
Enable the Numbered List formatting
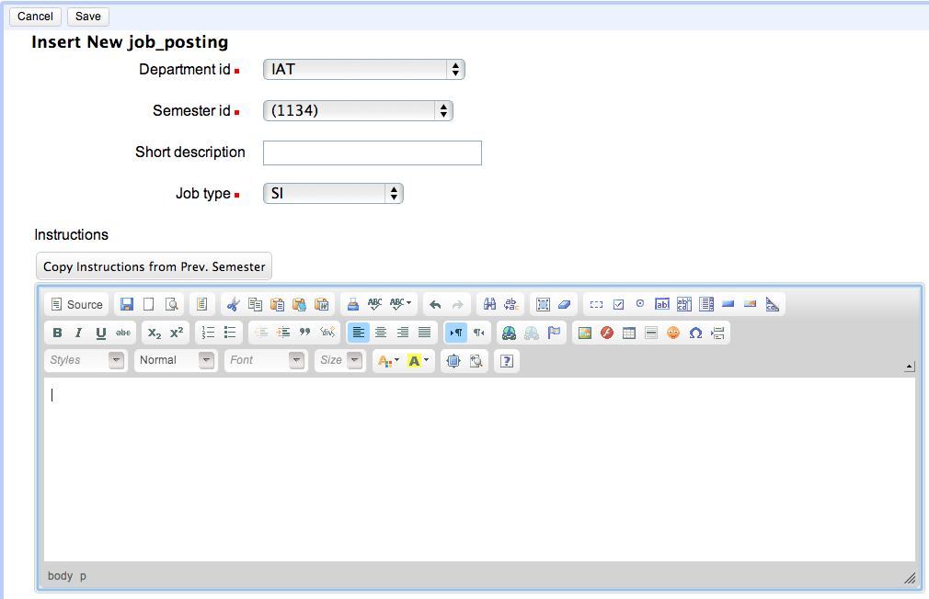click(x=208, y=333)
